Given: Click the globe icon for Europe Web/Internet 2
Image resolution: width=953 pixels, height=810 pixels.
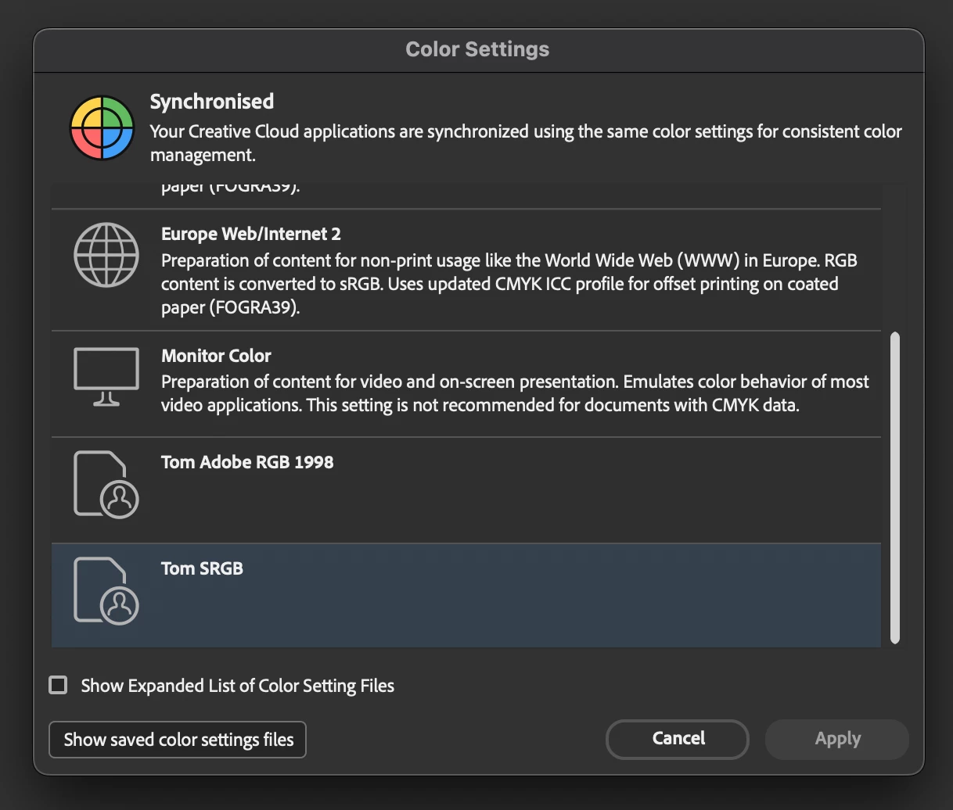Looking at the screenshot, I should tap(106, 255).
